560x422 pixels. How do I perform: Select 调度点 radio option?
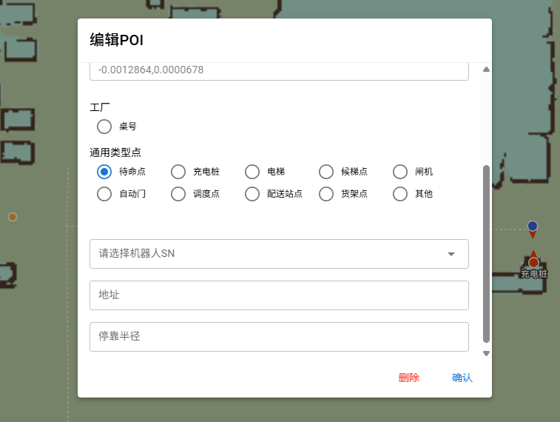click(178, 194)
